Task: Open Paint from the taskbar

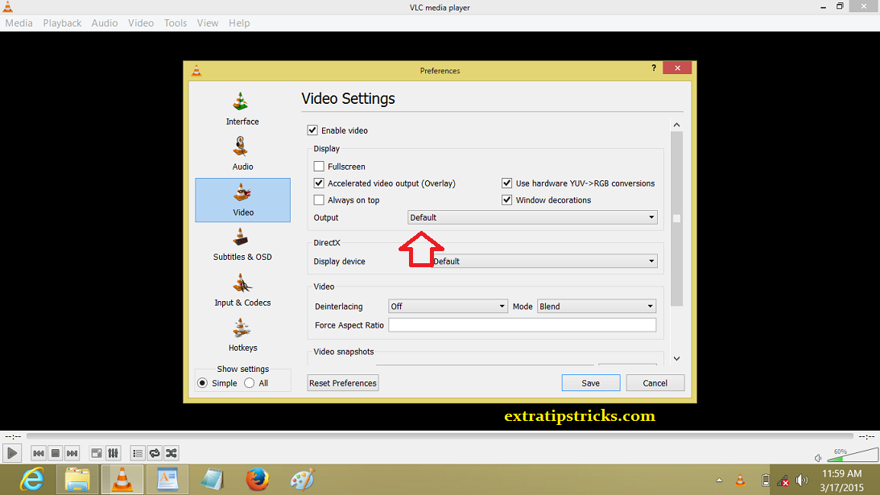Action: click(303, 480)
